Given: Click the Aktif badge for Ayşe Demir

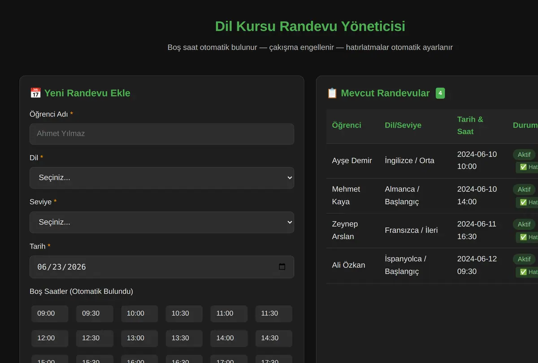Looking at the screenshot, I should click(524, 154).
